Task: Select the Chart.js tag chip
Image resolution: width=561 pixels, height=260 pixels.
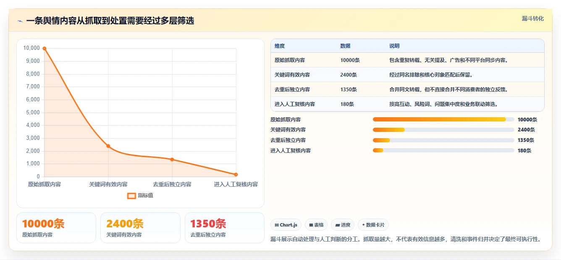Action: (286, 225)
